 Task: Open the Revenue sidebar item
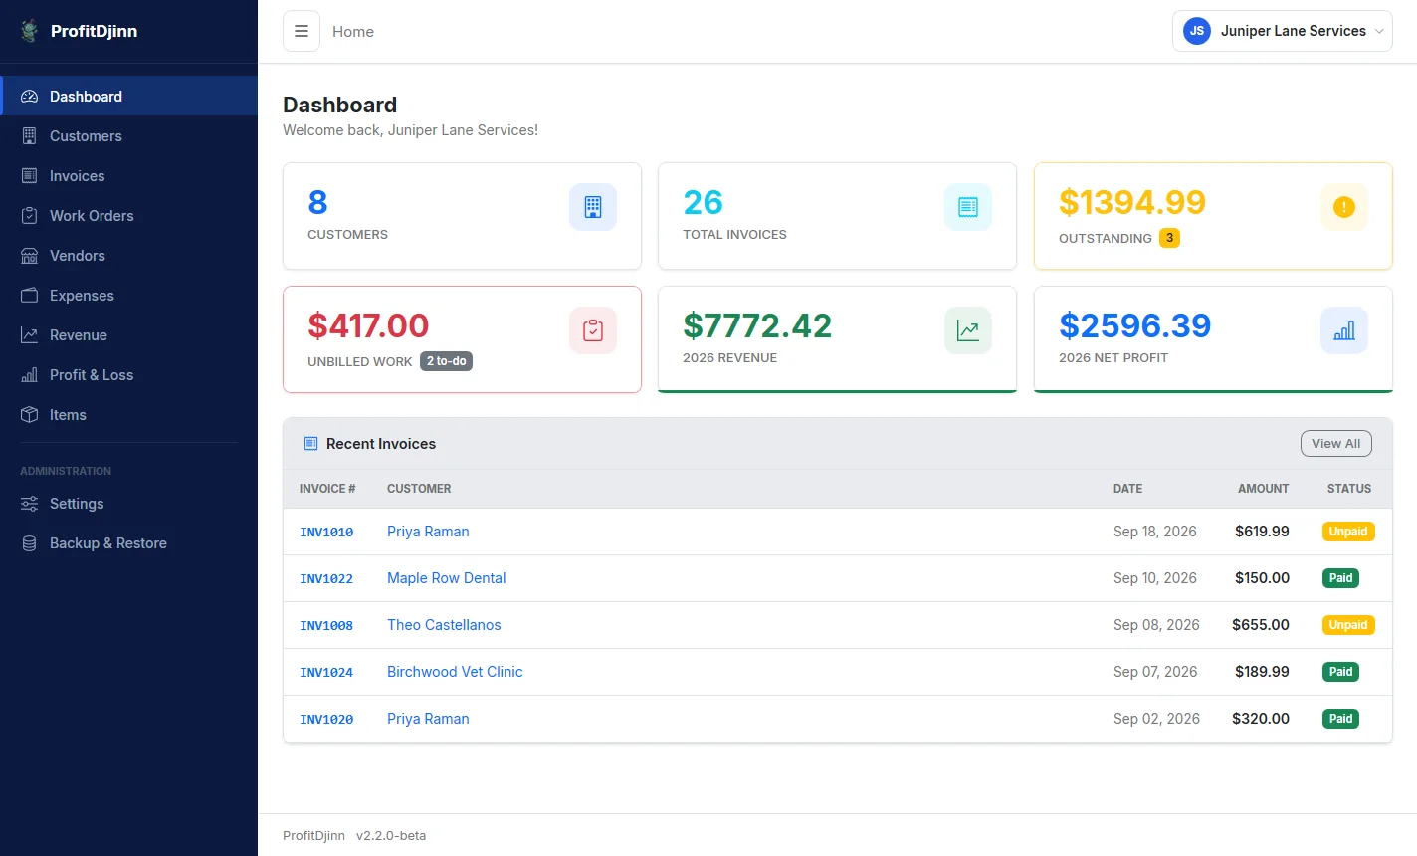128,335
